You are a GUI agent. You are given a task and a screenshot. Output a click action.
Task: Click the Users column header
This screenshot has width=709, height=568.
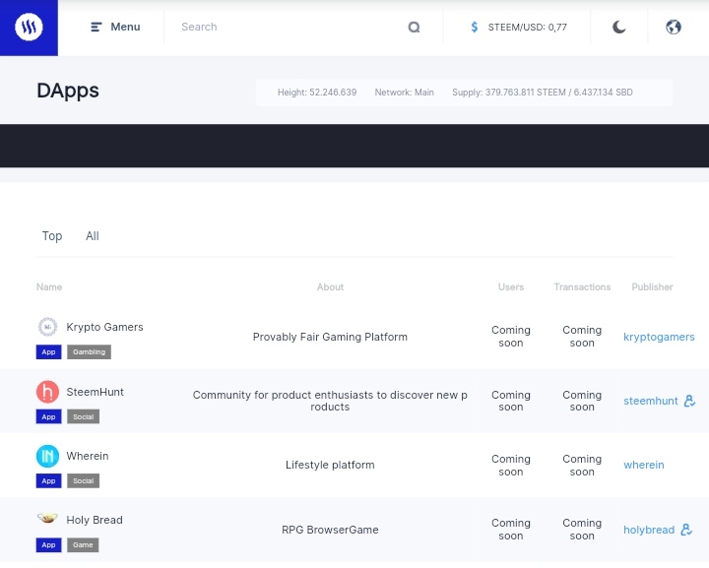[x=511, y=286]
